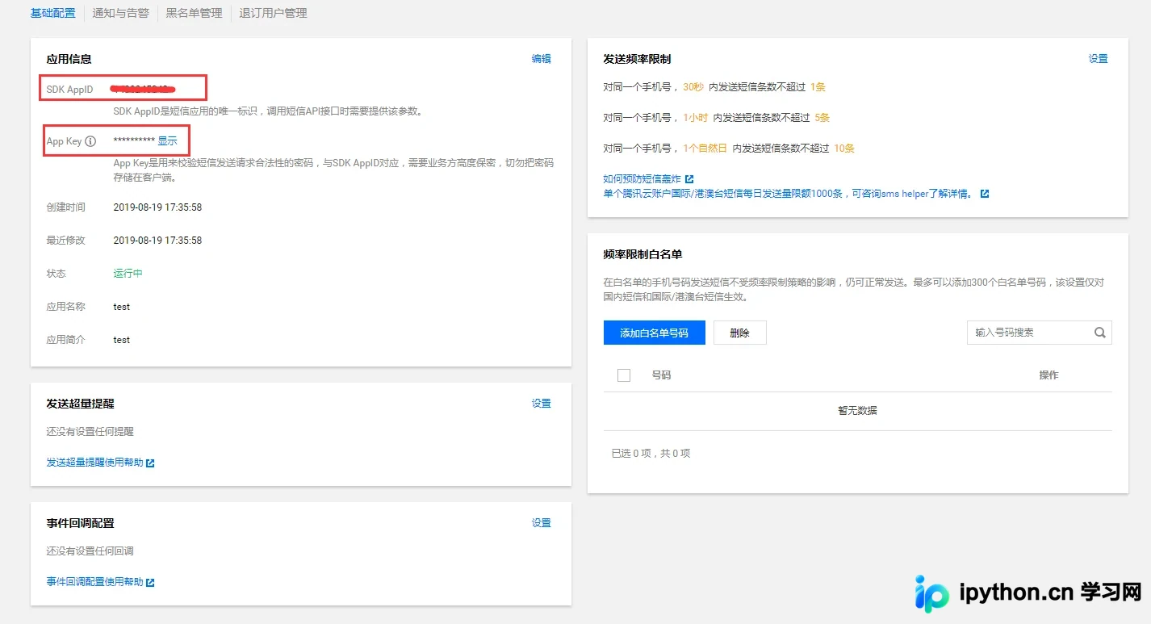Click the 已选 0 项，共 0 项 summary
1151x624 pixels.
[x=651, y=454]
